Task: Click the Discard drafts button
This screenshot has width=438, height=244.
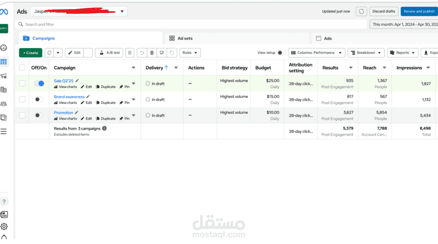Action: click(x=384, y=11)
